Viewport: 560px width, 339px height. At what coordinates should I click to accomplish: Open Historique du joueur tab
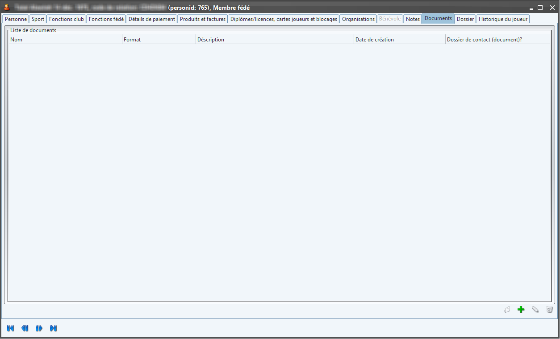(x=503, y=19)
